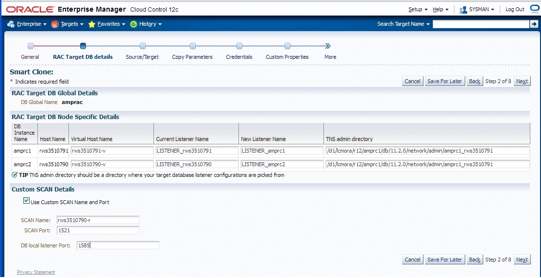Click the Targets bullseye icon
This screenshot has height=278, width=541.
pos(54,24)
